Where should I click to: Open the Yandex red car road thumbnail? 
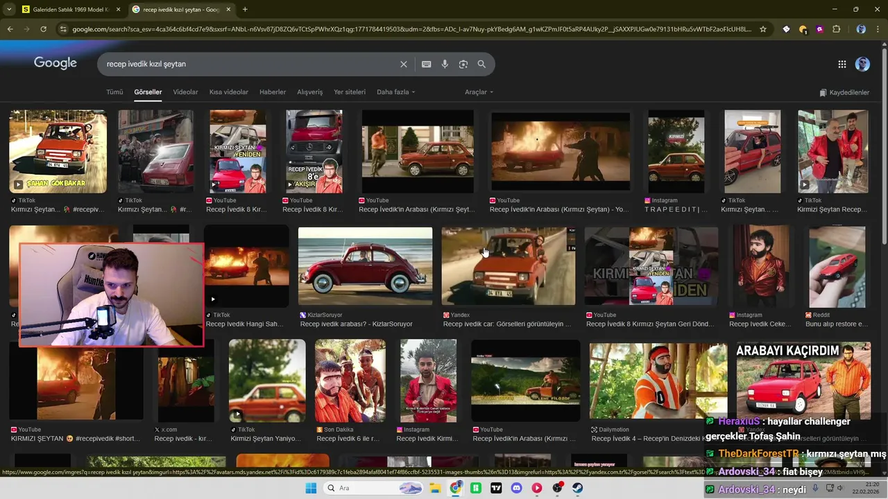509,266
